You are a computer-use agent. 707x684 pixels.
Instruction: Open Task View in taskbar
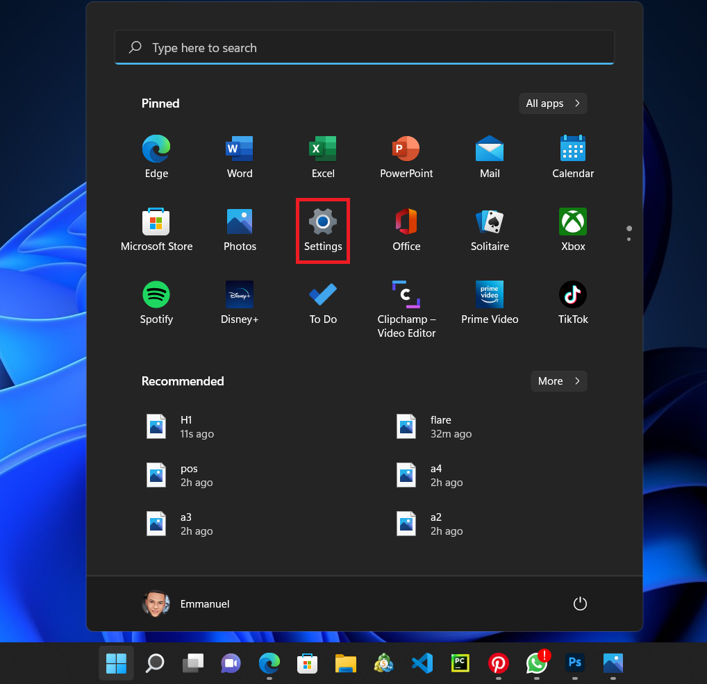[193, 663]
